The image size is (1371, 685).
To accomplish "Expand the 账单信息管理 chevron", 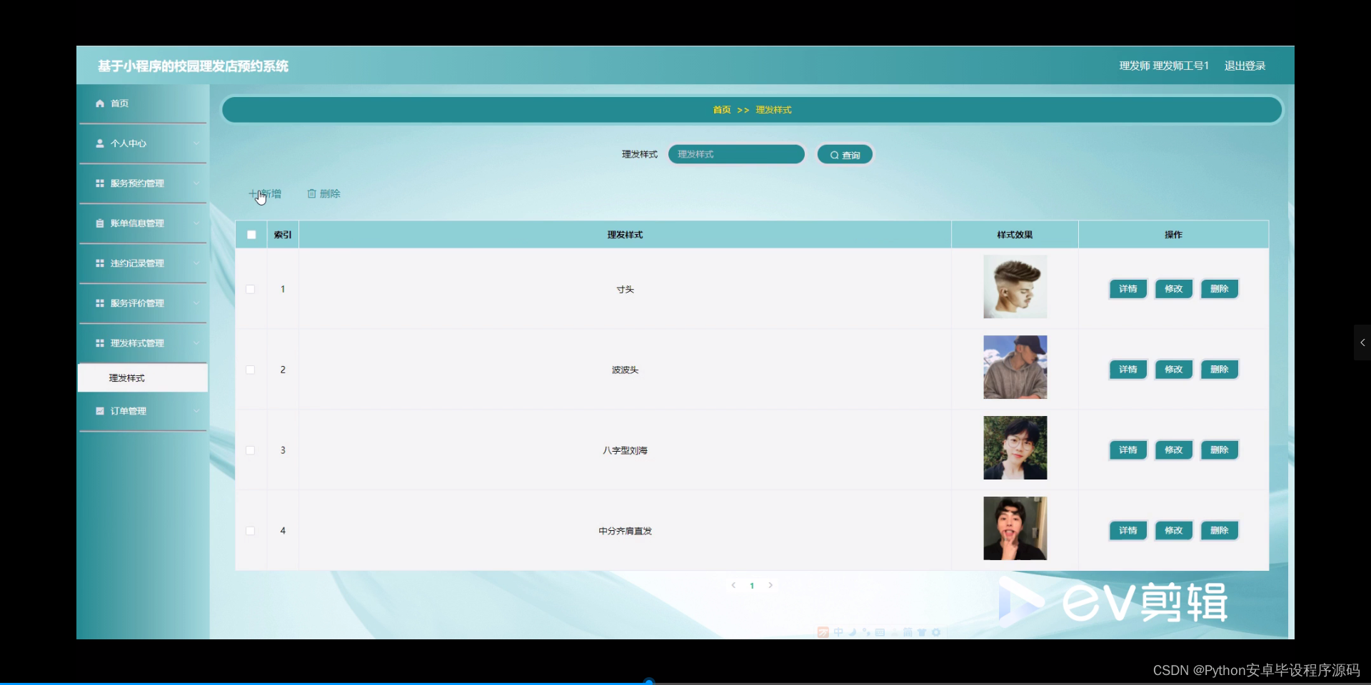I will 196,223.
